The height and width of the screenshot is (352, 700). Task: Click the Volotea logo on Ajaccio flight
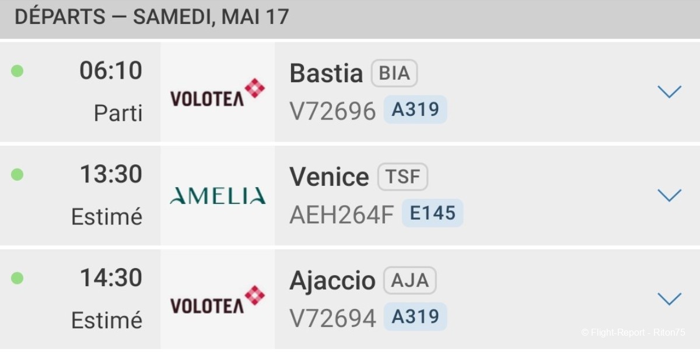coord(218,300)
